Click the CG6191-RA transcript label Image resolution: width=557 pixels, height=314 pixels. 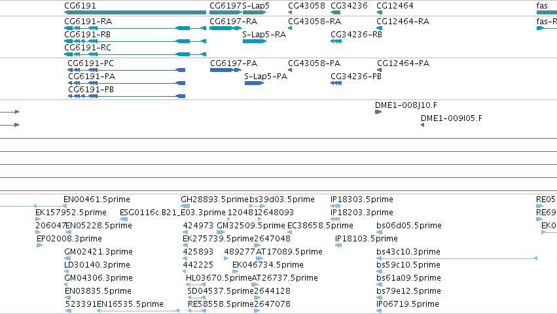[x=88, y=22]
